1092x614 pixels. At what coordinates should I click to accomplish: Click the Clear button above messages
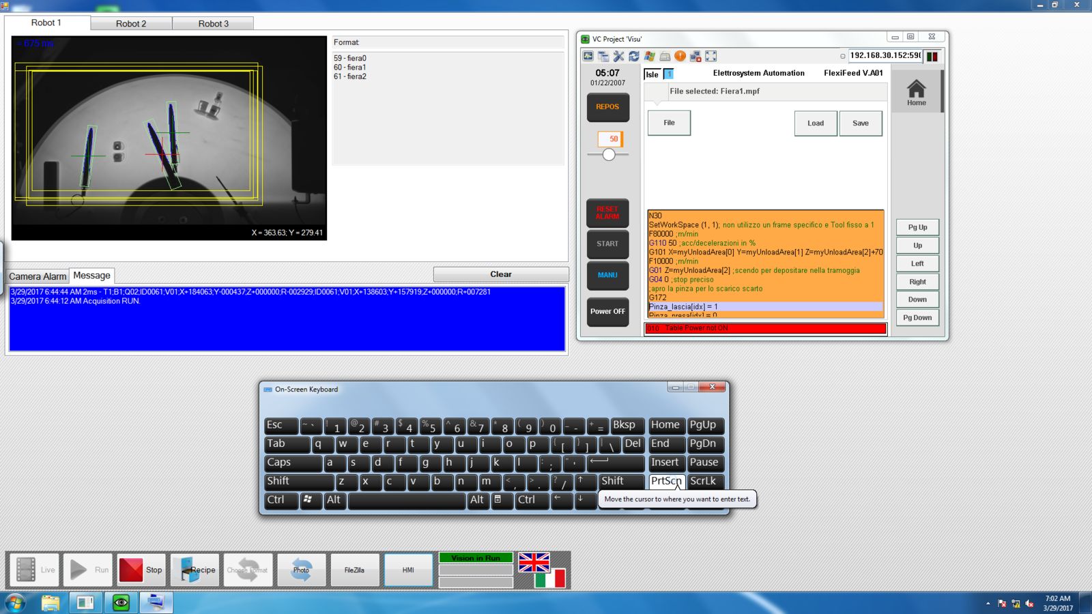pos(500,274)
